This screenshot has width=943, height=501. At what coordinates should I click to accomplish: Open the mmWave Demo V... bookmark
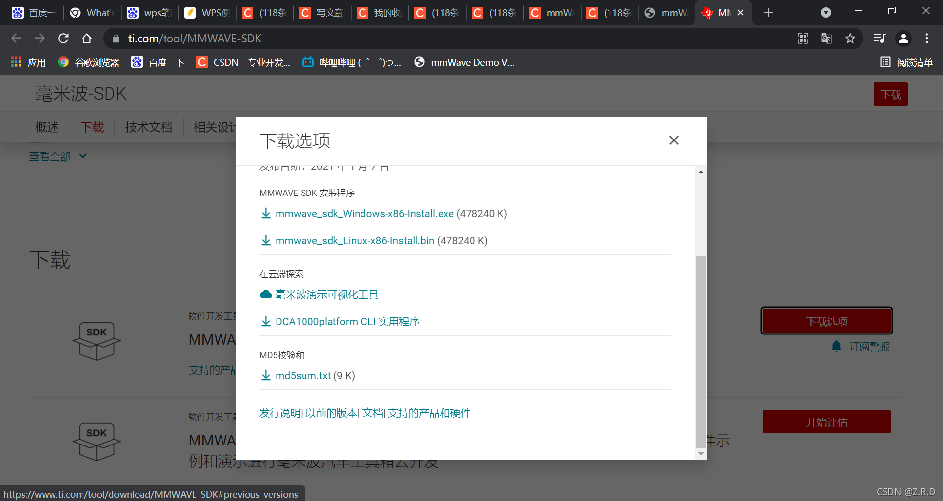click(465, 62)
